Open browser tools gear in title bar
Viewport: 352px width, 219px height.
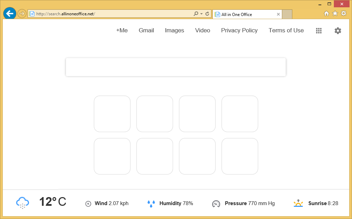pyautogui.click(x=344, y=14)
